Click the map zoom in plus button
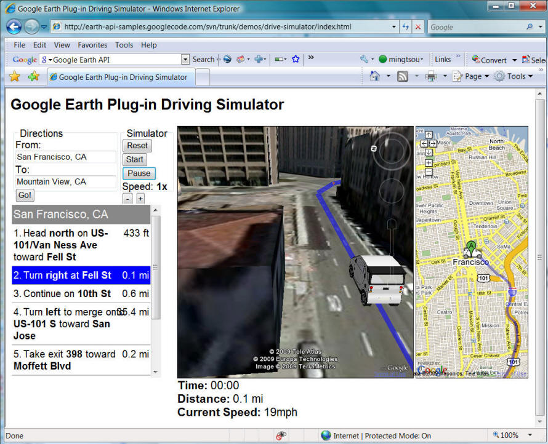 click(x=429, y=163)
